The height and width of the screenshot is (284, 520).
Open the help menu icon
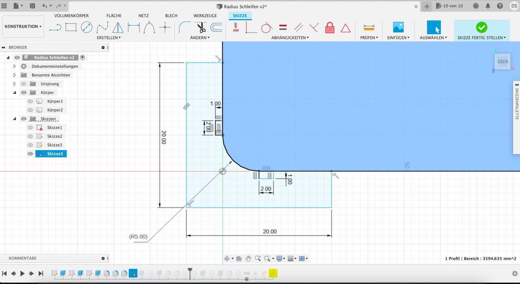(499, 6)
